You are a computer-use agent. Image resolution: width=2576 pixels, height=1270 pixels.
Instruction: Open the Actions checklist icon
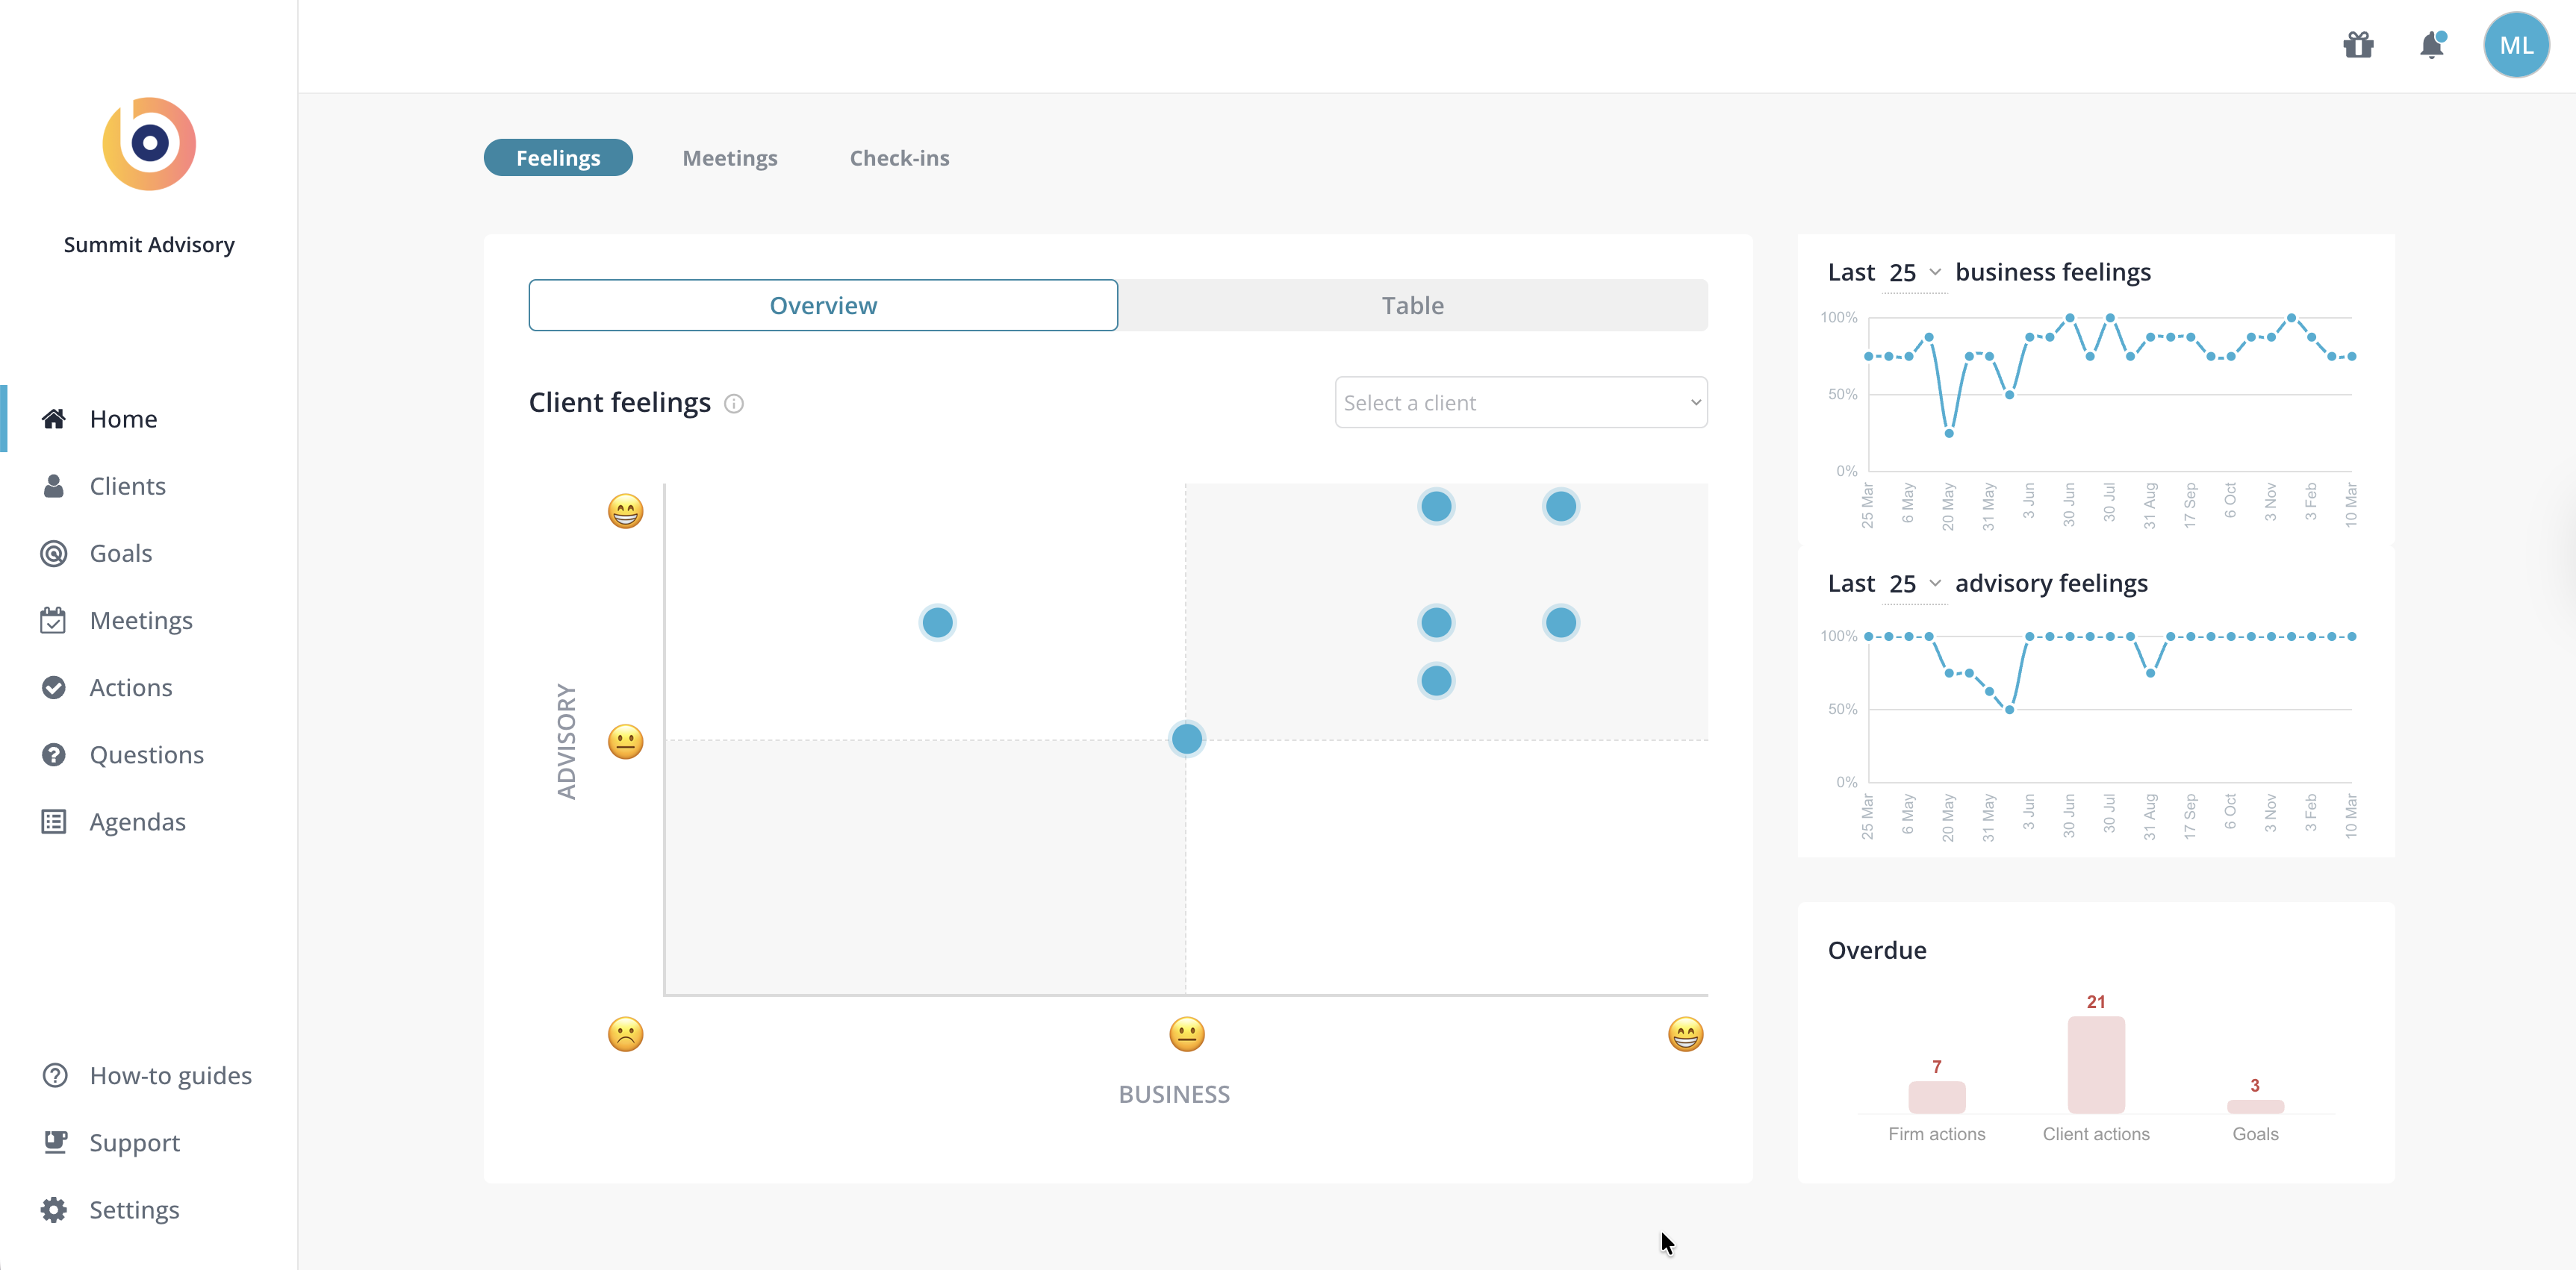[x=55, y=687]
